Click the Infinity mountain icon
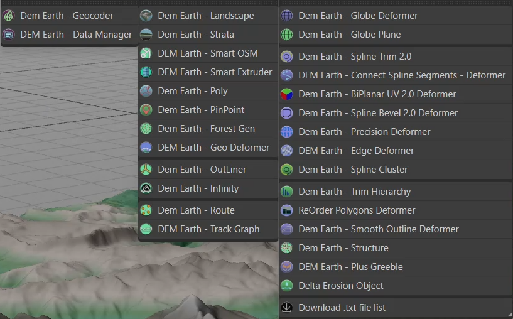This screenshot has width=513, height=319. point(146,188)
